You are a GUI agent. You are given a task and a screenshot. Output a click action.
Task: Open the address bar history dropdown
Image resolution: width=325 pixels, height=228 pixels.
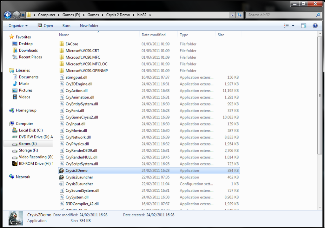tap(232, 15)
